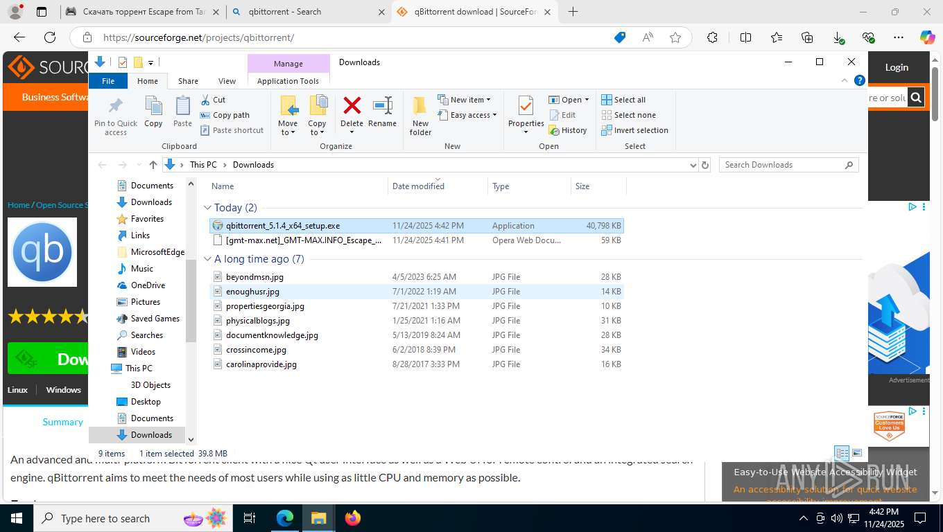Viewport: 943px width, 532px height.
Task: Refresh the Downloads folder view
Action: 705,165
